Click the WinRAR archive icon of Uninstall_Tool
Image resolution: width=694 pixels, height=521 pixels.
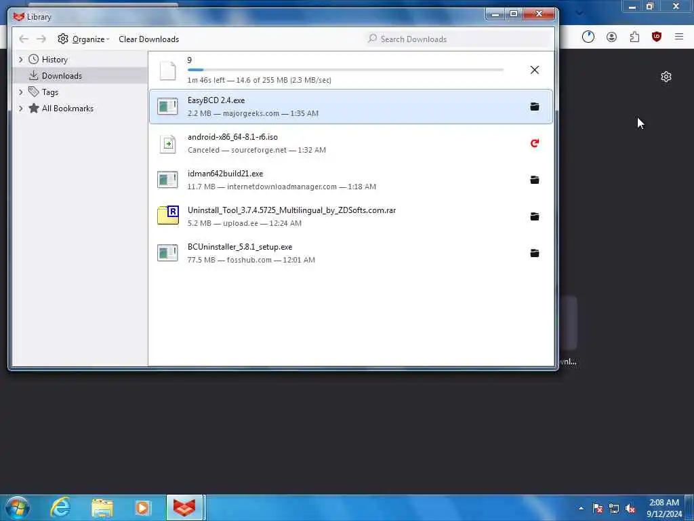[x=168, y=216]
